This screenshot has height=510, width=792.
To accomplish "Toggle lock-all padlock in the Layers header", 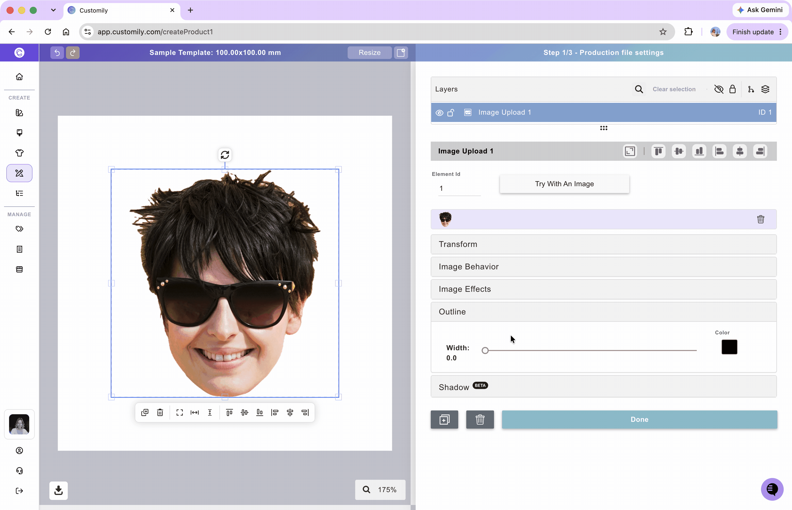I will click(x=732, y=89).
